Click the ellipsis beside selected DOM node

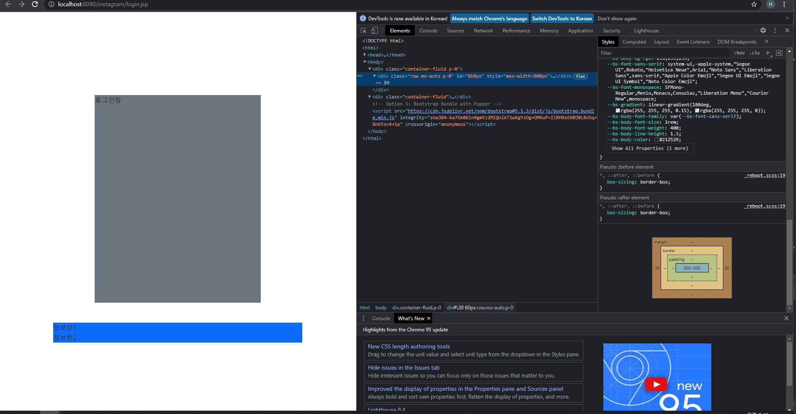pyautogui.click(x=360, y=76)
